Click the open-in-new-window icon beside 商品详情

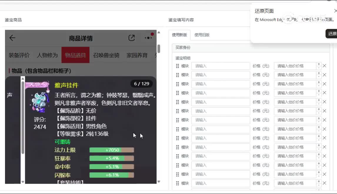point(131,38)
